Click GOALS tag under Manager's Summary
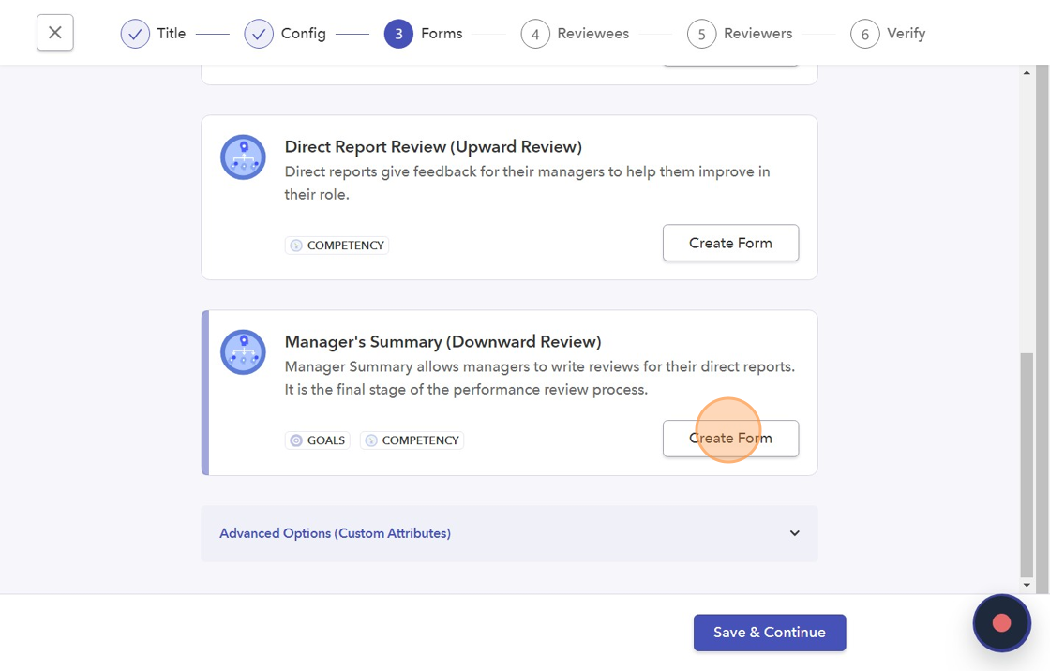This screenshot has width=1050, height=671. 318,440
